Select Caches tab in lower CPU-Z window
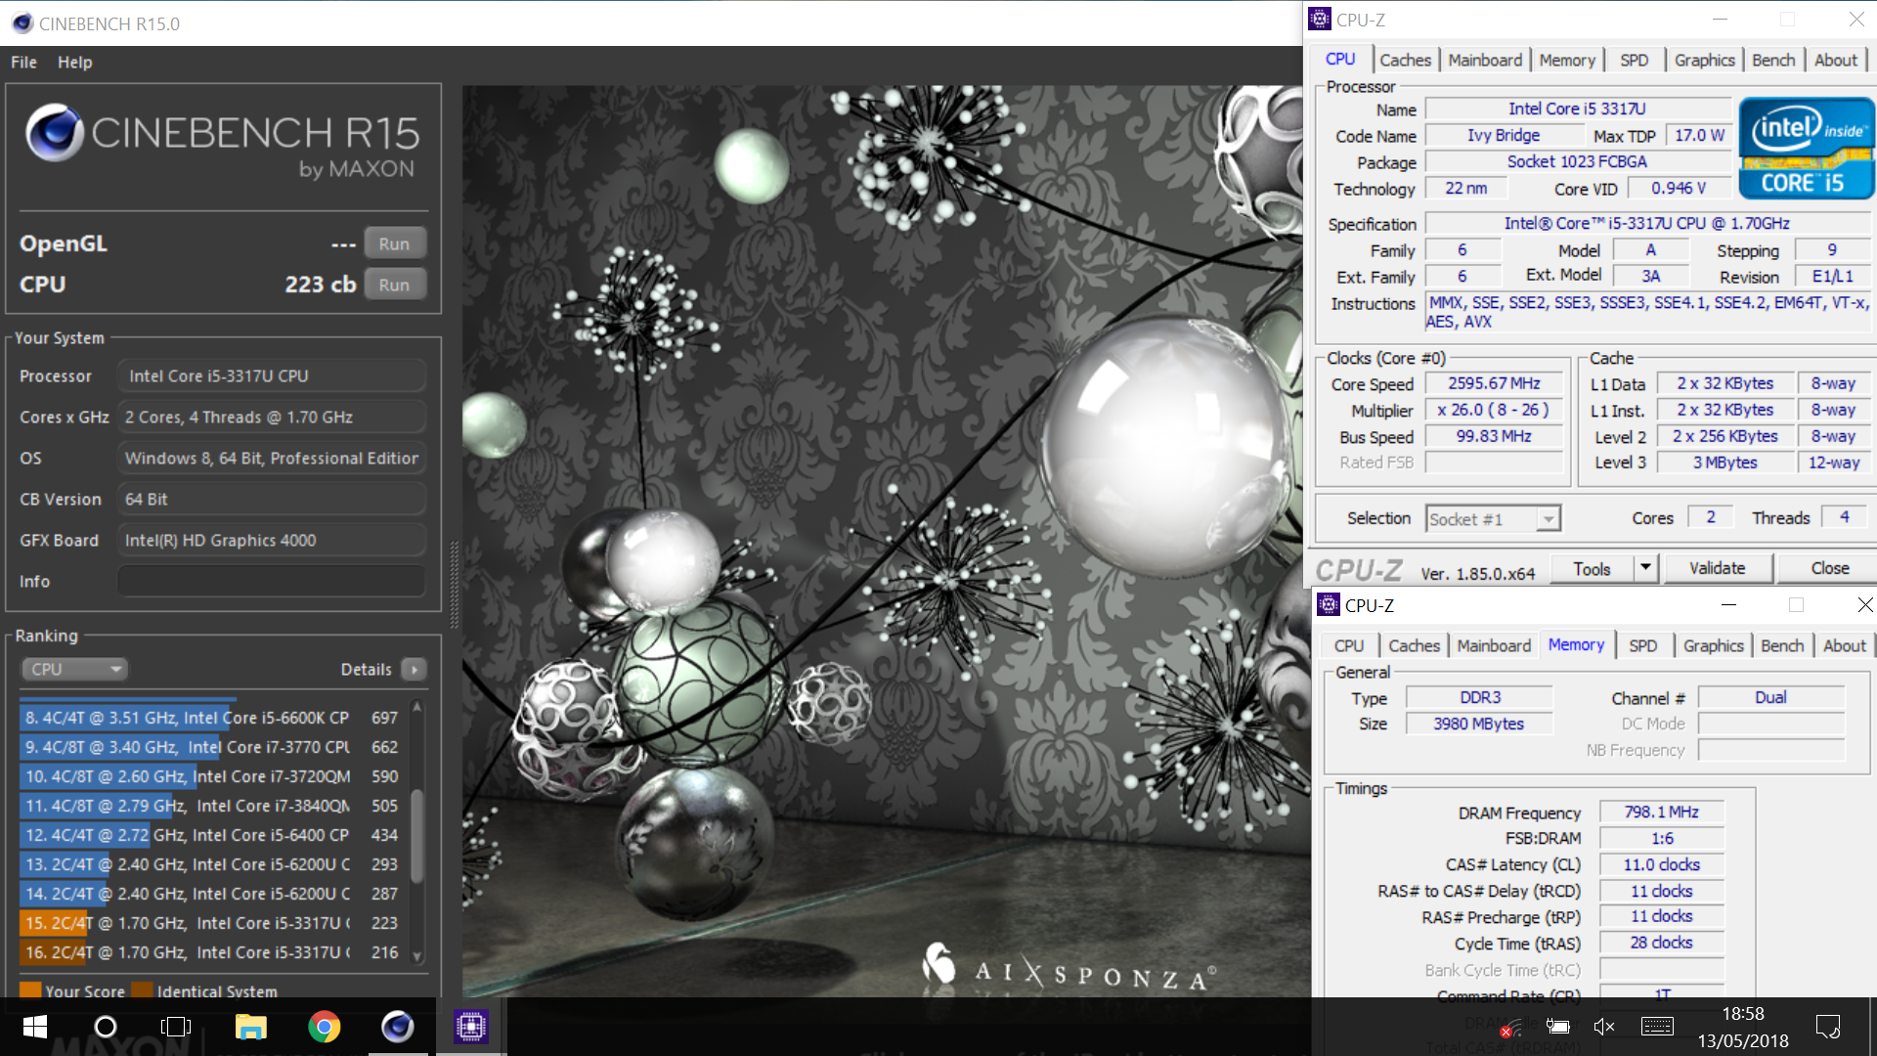Viewport: 1877px width, 1056px height. pos(1414,645)
